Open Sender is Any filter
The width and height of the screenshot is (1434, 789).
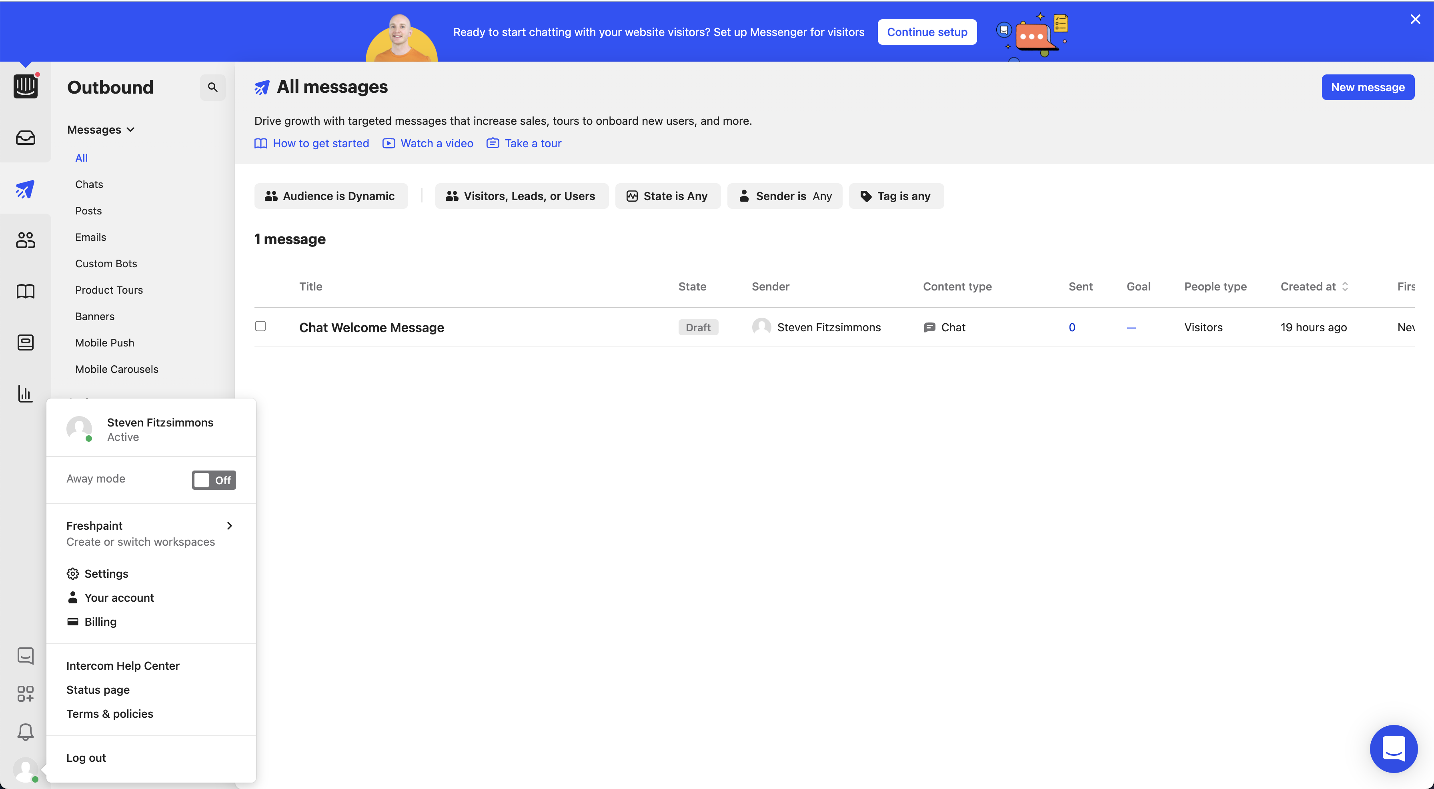tap(784, 196)
